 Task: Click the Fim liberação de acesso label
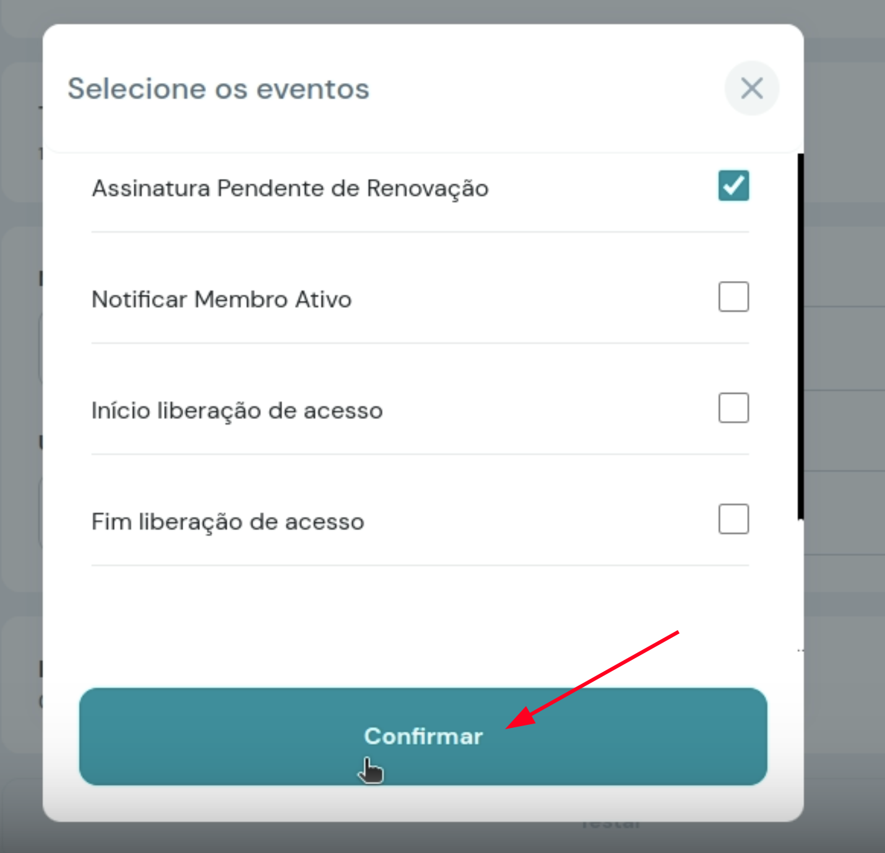(x=228, y=522)
